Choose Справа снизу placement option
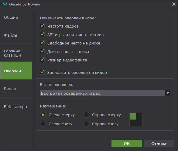Viewport: 178px width, 151px height. click(86, 124)
